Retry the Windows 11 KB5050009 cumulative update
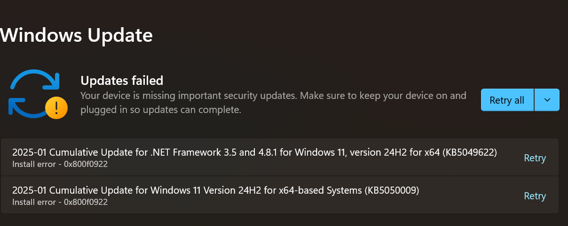This screenshot has width=568, height=226. coord(535,196)
